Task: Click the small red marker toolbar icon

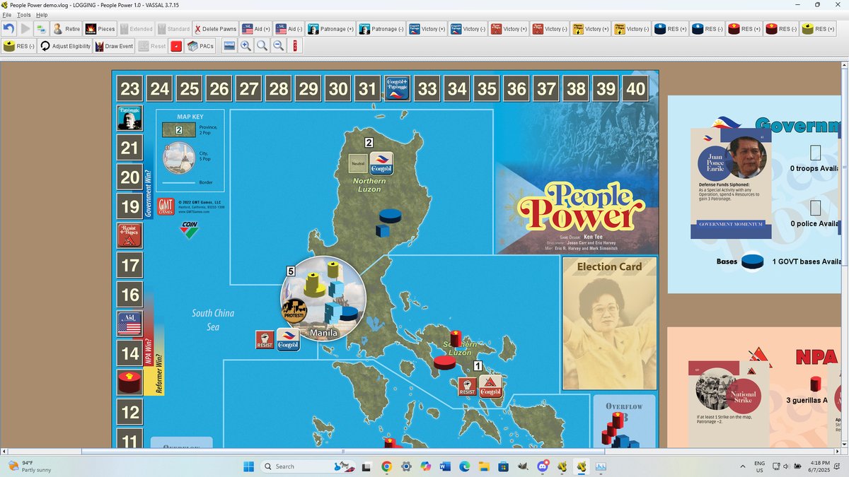Action: pos(295,46)
